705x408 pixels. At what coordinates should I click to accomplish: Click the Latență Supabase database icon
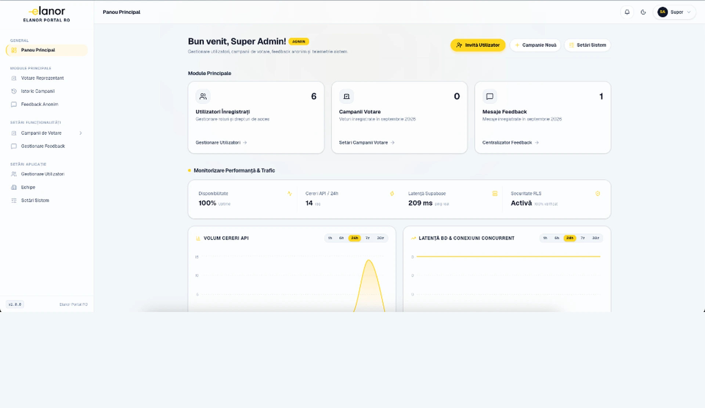point(495,194)
